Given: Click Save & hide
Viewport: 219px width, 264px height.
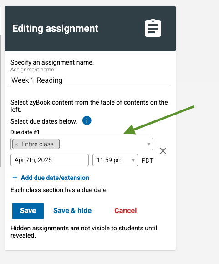Looking at the screenshot, I should [72, 211].
